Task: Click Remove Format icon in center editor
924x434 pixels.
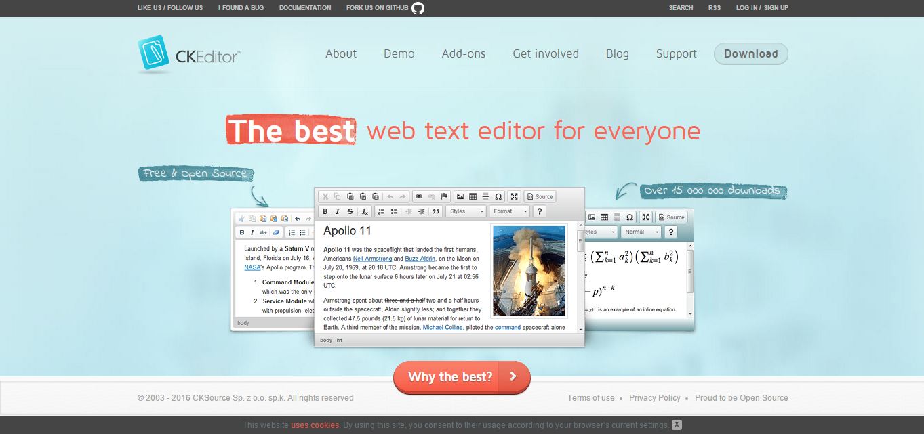Action: point(365,211)
